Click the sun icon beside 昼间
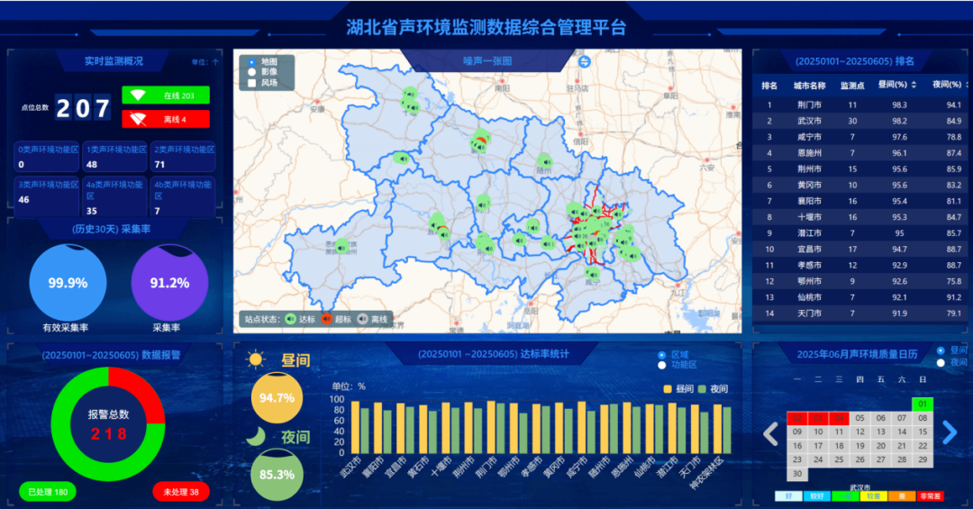The height and width of the screenshot is (509, 973). (257, 360)
